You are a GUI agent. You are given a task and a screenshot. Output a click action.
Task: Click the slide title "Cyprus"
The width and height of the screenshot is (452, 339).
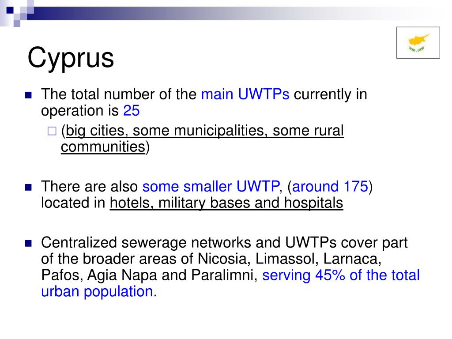[x=71, y=58]
